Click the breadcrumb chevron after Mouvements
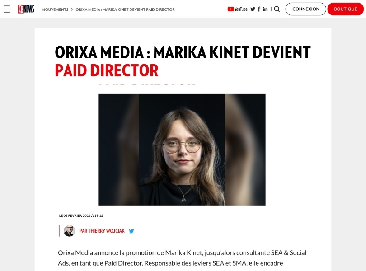This screenshot has width=366, height=271. (x=72, y=9)
